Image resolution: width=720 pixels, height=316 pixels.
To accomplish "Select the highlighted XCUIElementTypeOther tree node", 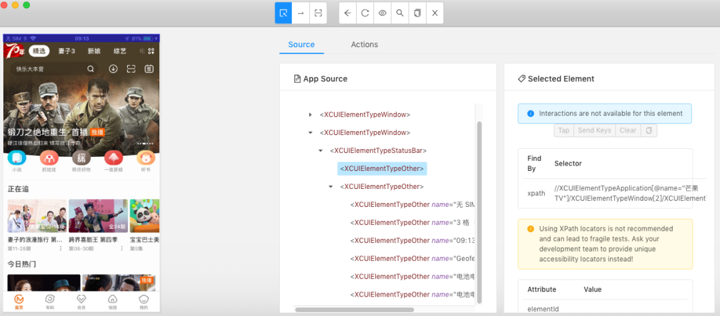I will tap(382, 169).
